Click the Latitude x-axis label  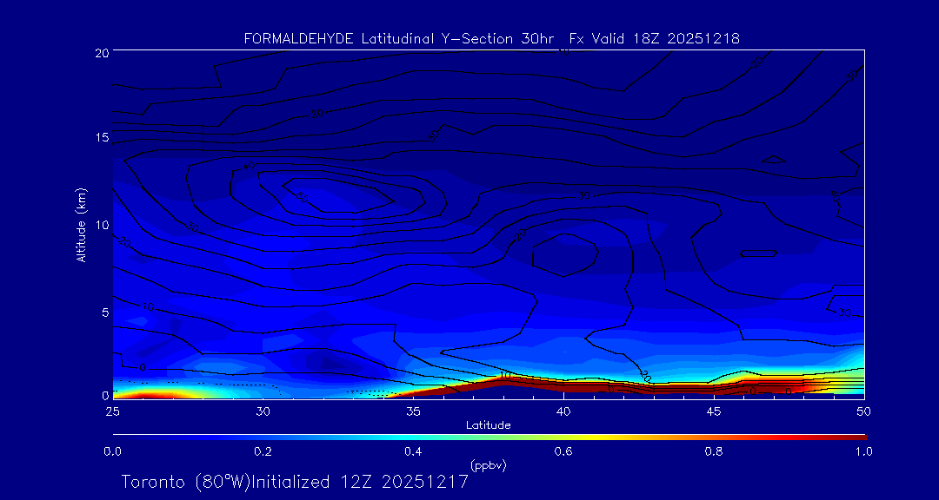[488, 425]
